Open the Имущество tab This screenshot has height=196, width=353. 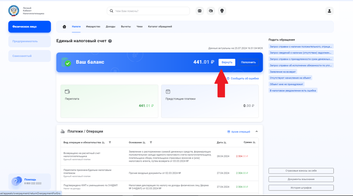tap(93, 27)
